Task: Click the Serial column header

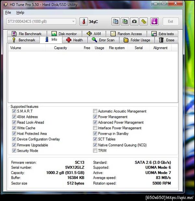Action: pos(139,48)
